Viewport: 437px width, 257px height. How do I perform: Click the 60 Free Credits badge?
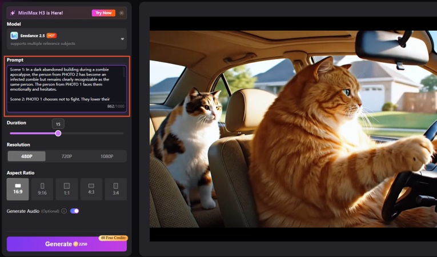coord(113,238)
